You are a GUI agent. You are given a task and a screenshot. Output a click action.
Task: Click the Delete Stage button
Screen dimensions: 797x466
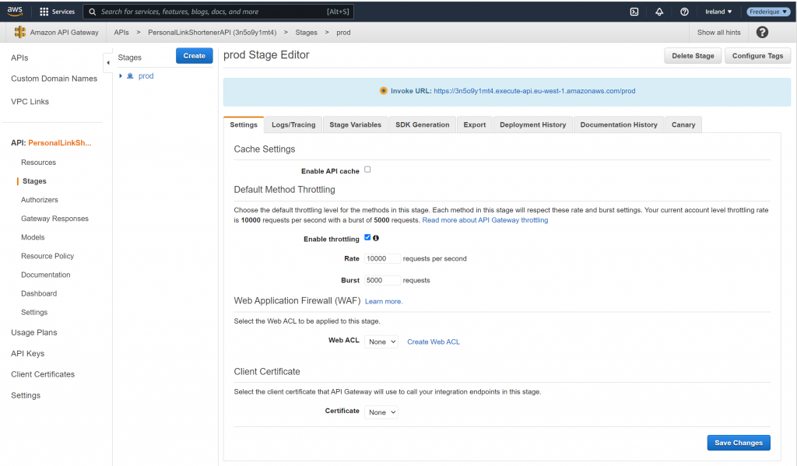[692, 56]
